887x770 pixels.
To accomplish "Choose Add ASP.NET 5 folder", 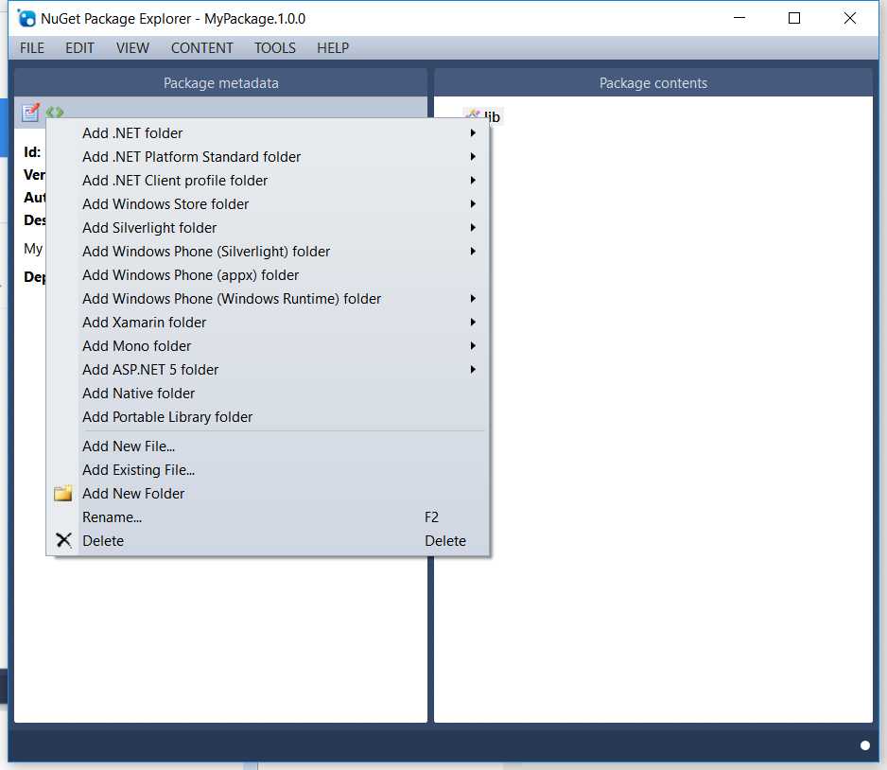I will [x=268, y=370].
